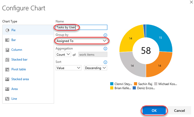Choose the Bar chart icon

point(7,40)
